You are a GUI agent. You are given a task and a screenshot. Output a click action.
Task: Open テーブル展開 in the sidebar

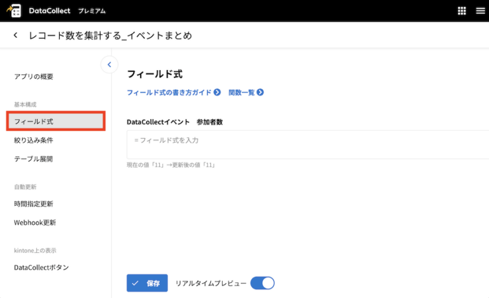click(x=33, y=159)
